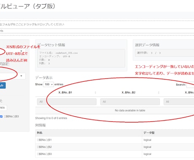
Task: Toggle the □$BNs□(B3 column checkbox
Action: 1,117
